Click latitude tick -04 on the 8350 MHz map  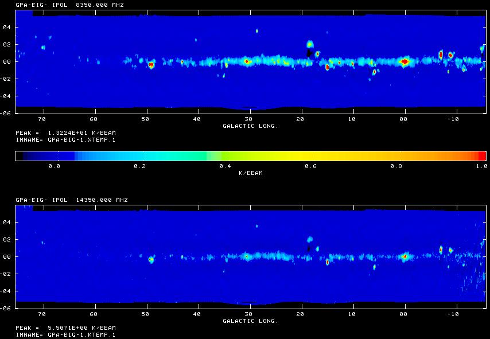[x=5, y=96]
